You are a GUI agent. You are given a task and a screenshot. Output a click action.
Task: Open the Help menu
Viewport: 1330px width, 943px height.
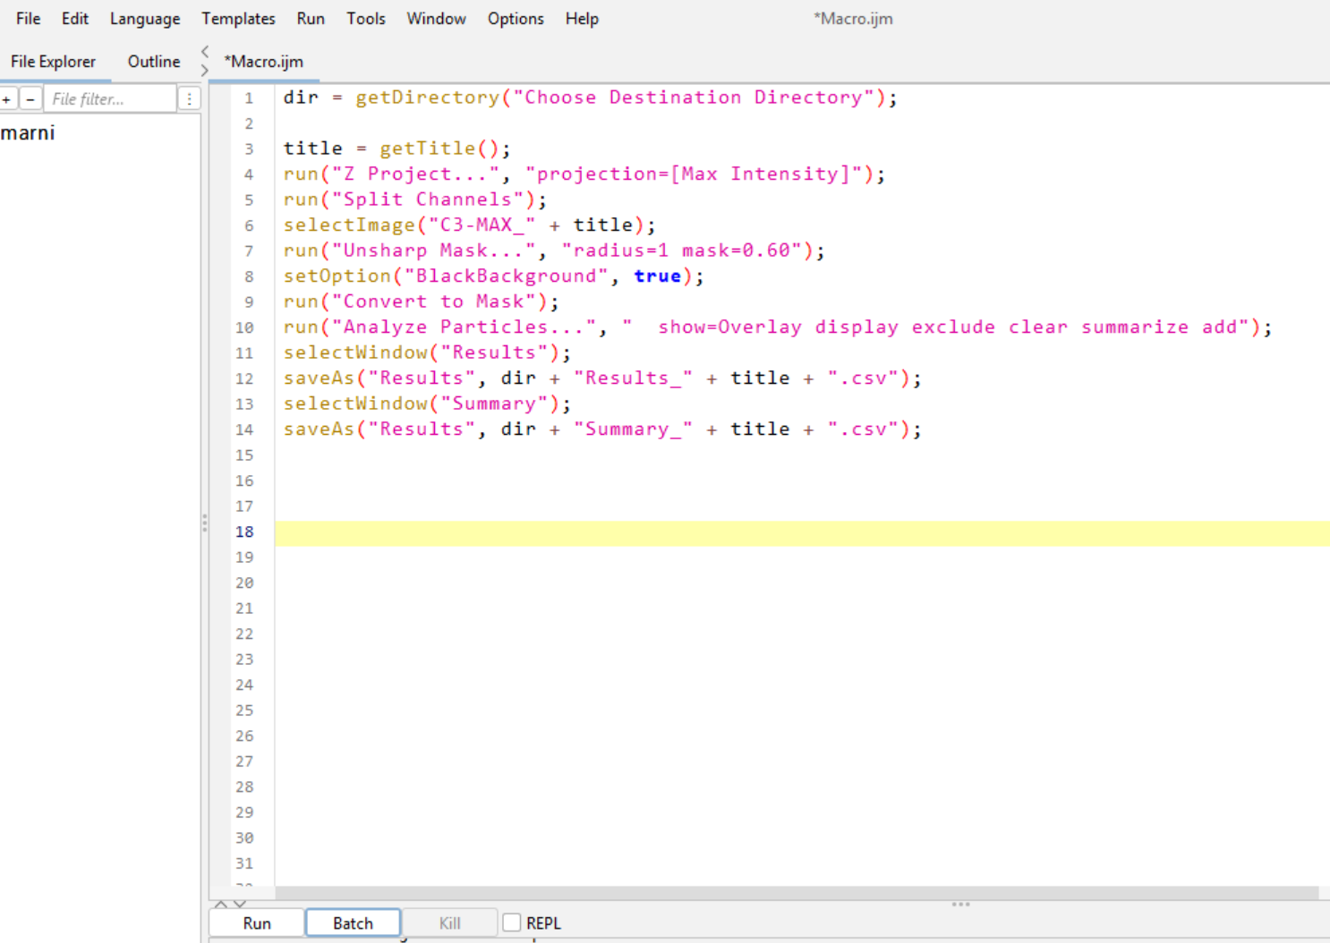click(582, 19)
